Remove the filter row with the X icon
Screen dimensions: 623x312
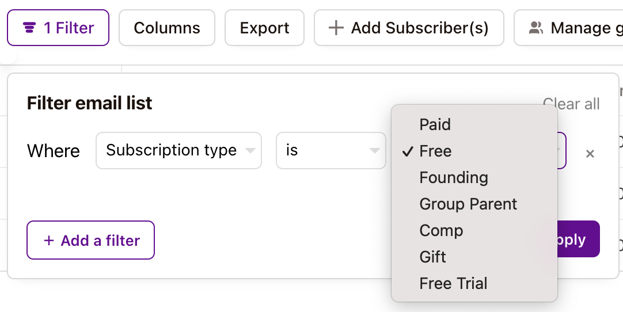click(x=590, y=154)
